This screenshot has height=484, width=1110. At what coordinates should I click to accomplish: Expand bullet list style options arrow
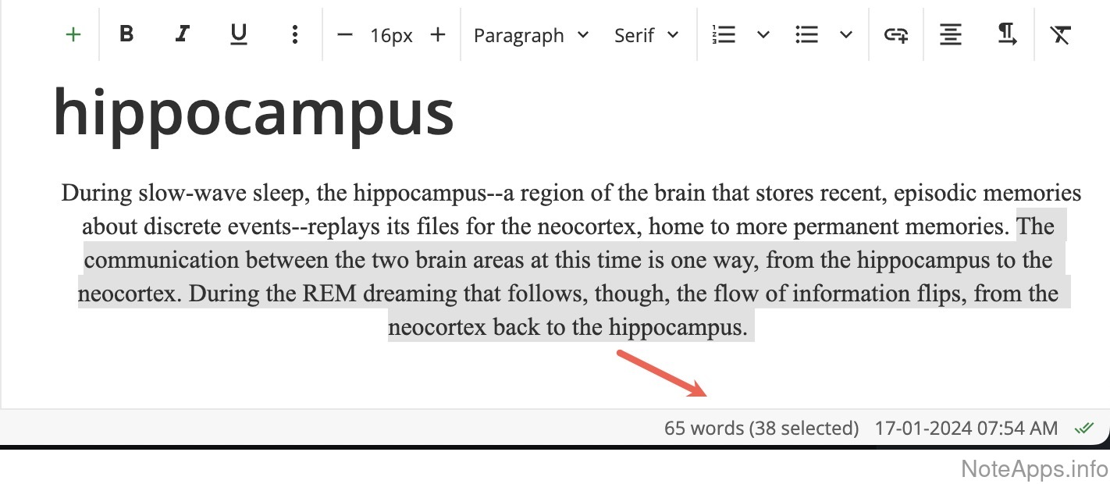point(846,34)
